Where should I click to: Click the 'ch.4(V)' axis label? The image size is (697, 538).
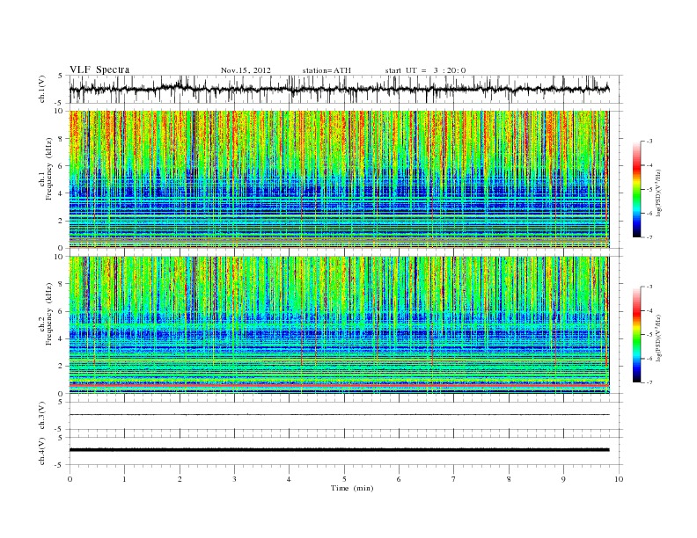pyautogui.click(x=41, y=451)
